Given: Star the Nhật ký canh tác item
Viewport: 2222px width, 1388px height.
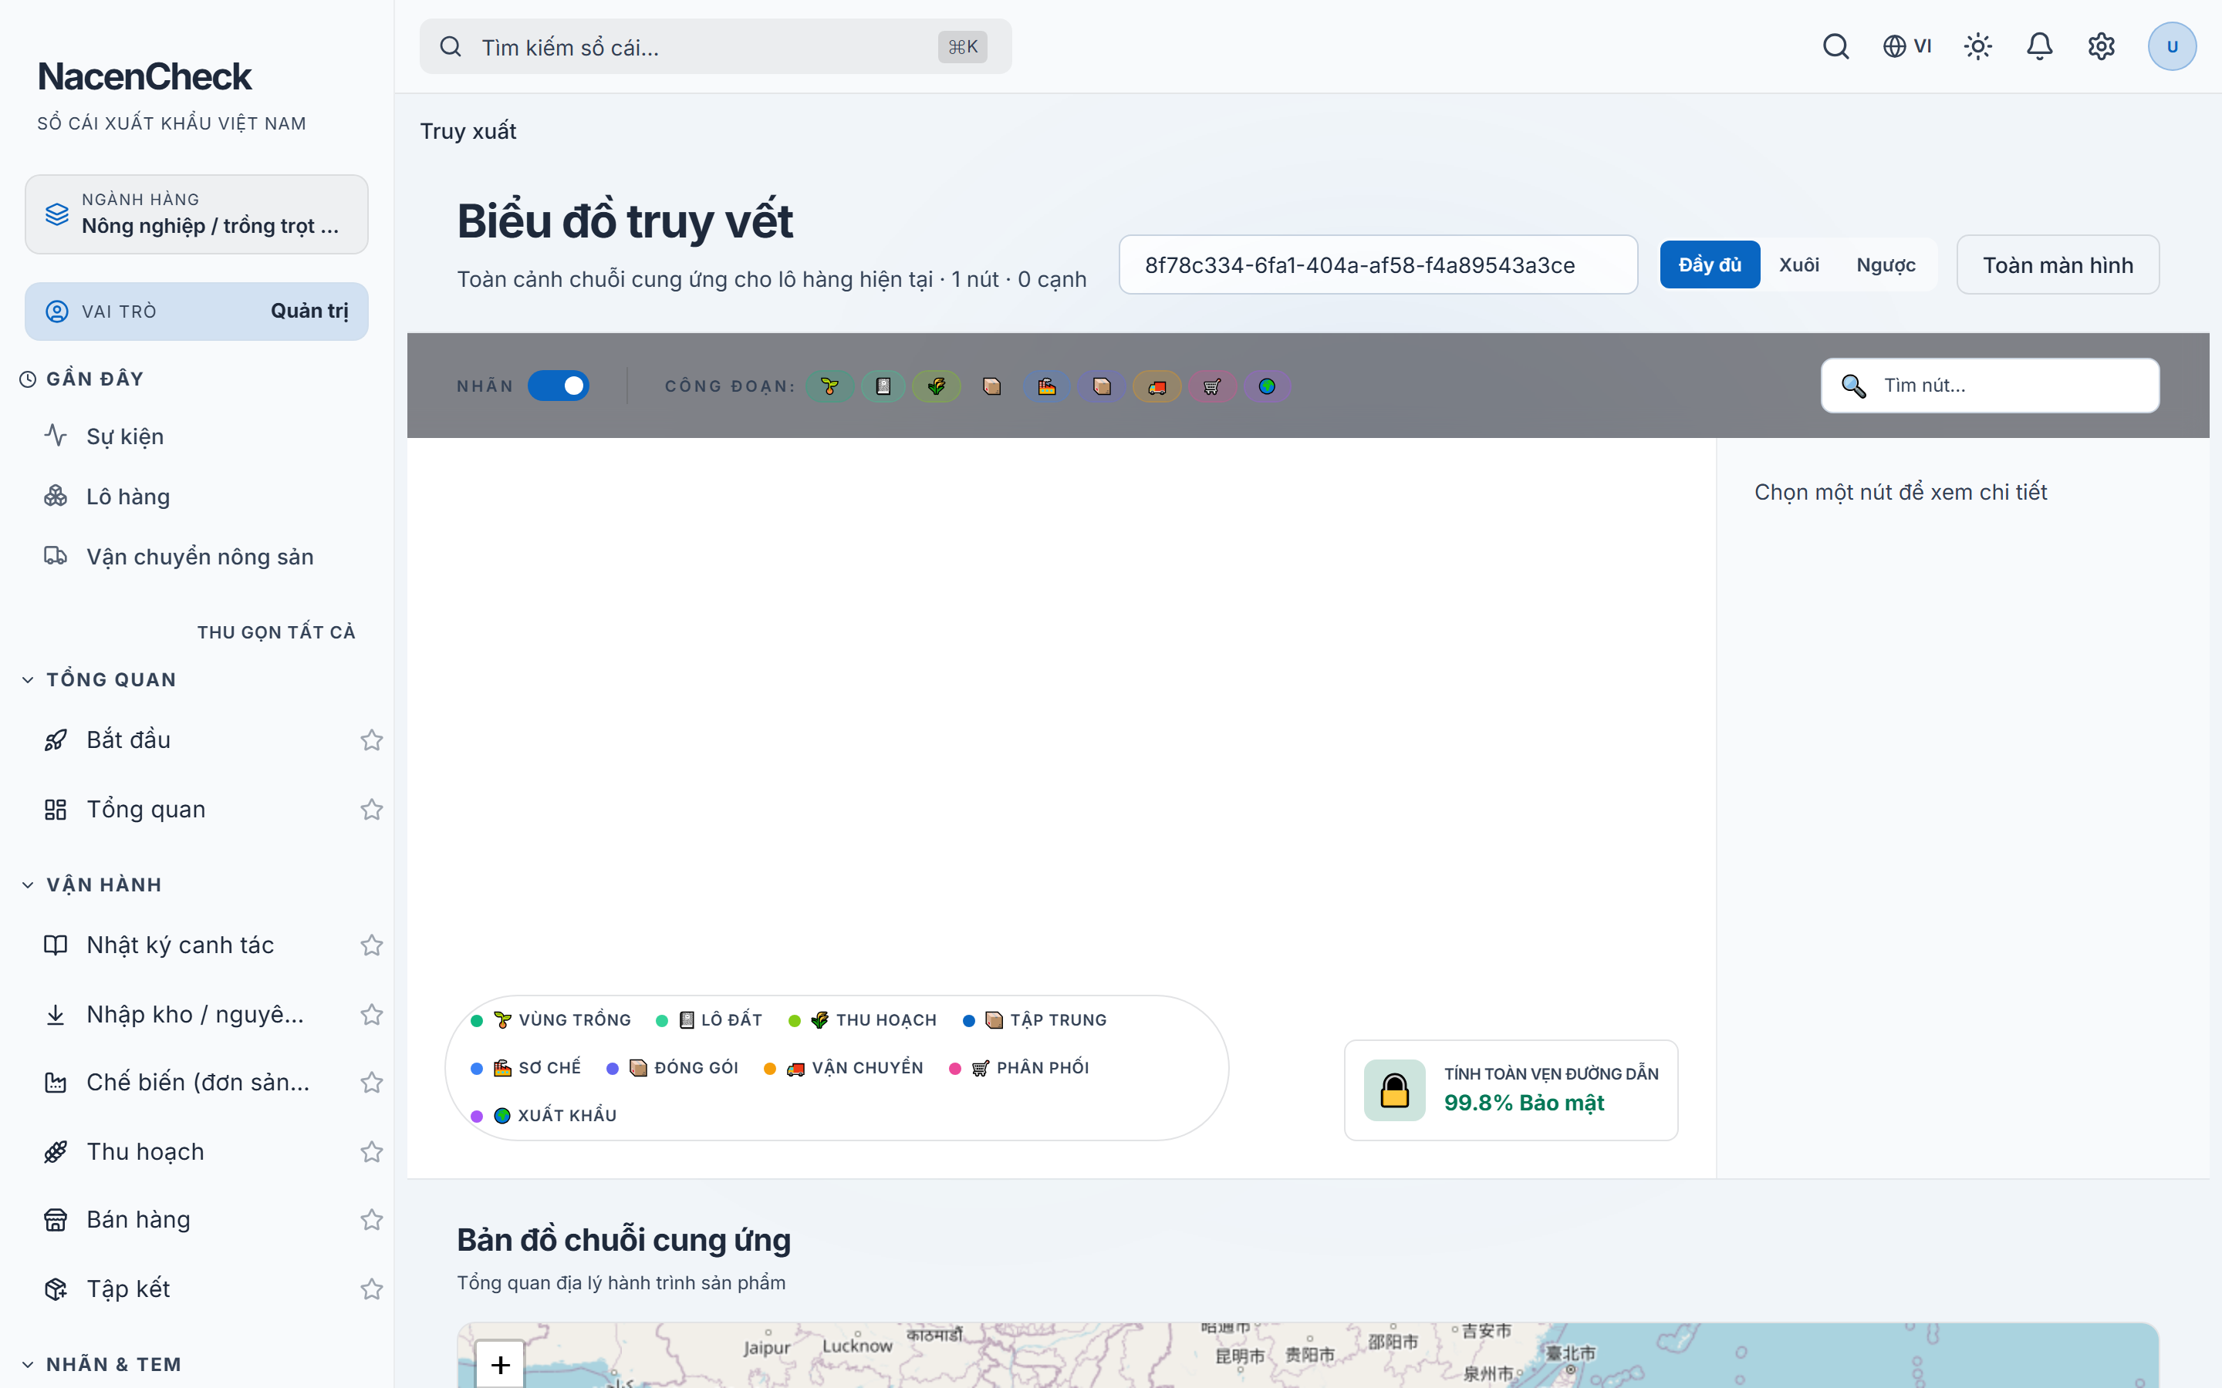Looking at the screenshot, I should pos(371,945).
